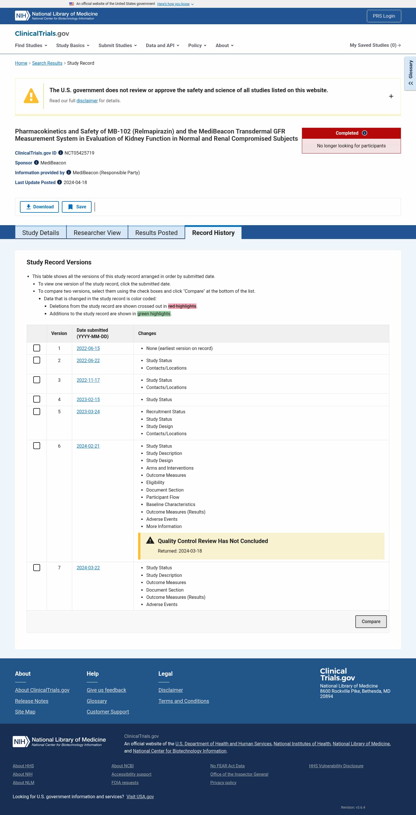Image resolution: width=416 pixels, height=815 pixels.
Task: Click the Site Map footer link
Action: pyautogui.click(x=25, y=711)
